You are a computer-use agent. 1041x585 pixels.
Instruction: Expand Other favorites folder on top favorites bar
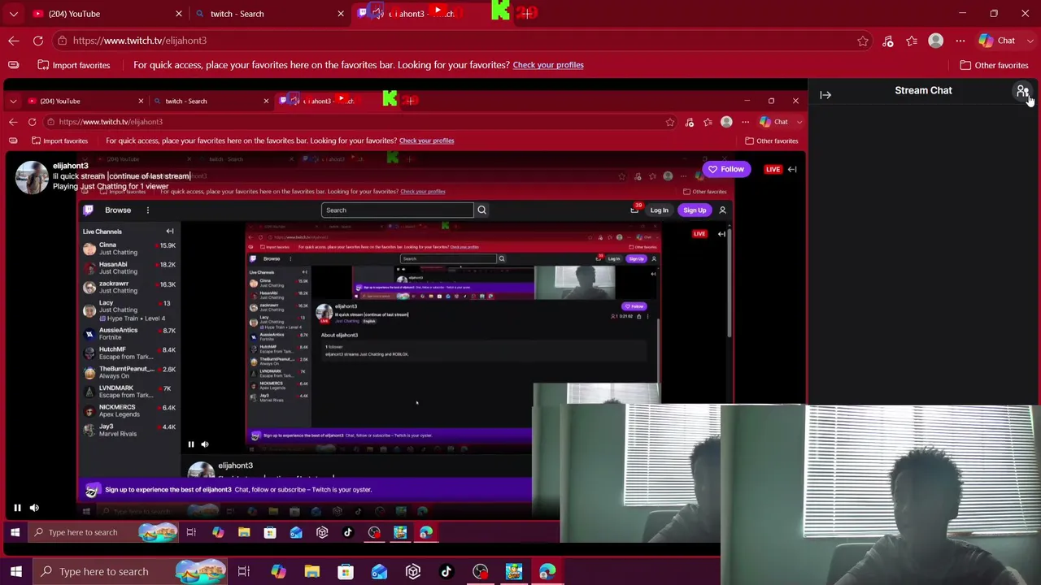(994, 65)
